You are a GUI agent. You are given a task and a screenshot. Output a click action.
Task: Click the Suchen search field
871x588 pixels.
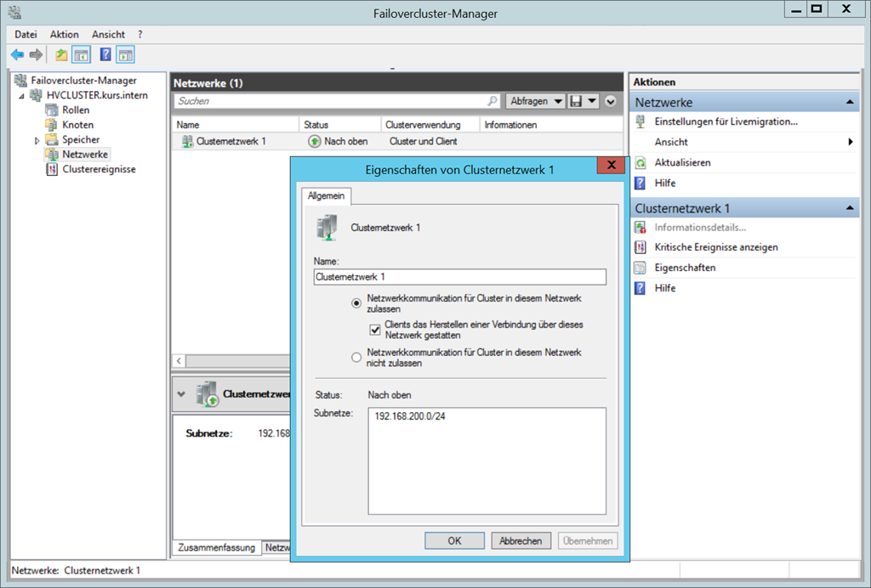339,101
